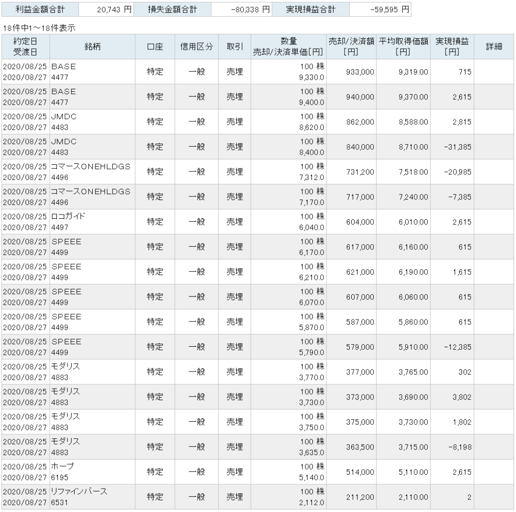Click コマースONEHLDGS sale amount 731,200

pyautogui.click(x=360, y=172)
